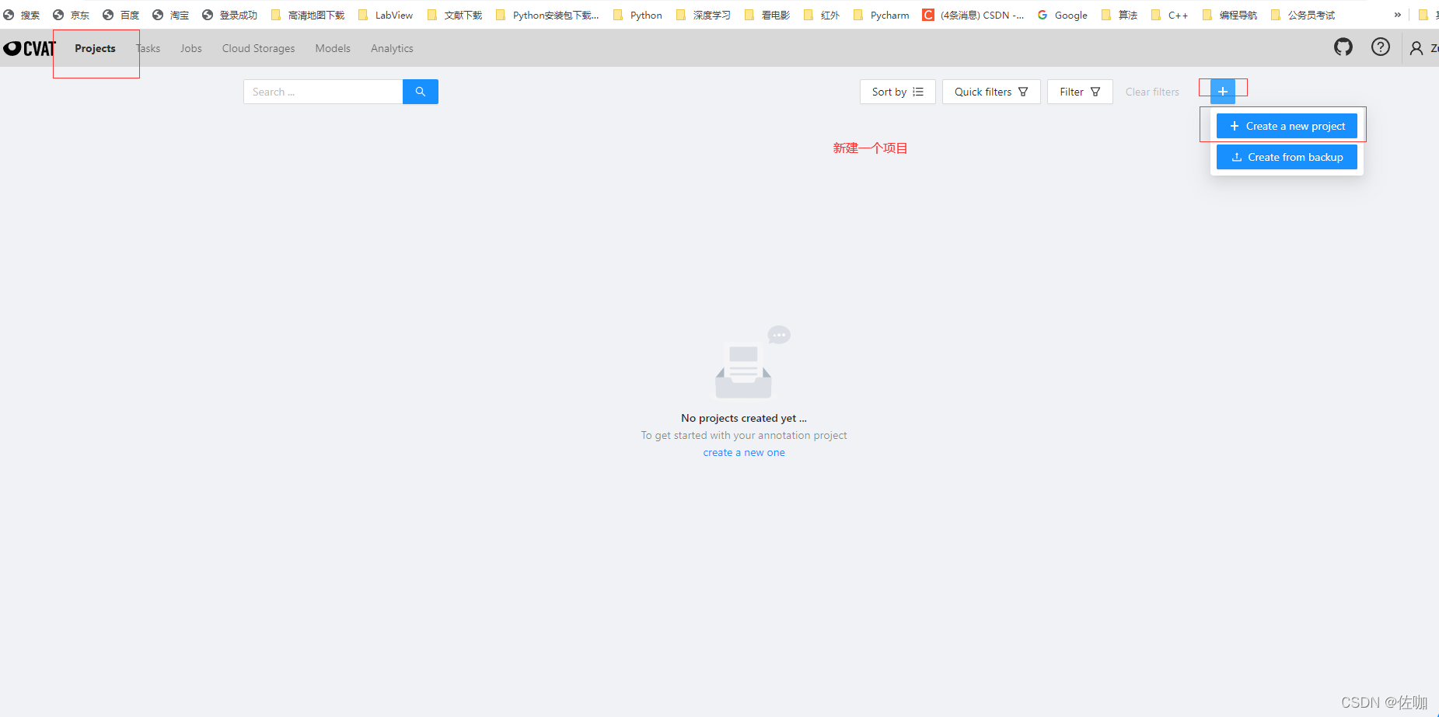Open the Quick filters dropdown

click(991, 92)
